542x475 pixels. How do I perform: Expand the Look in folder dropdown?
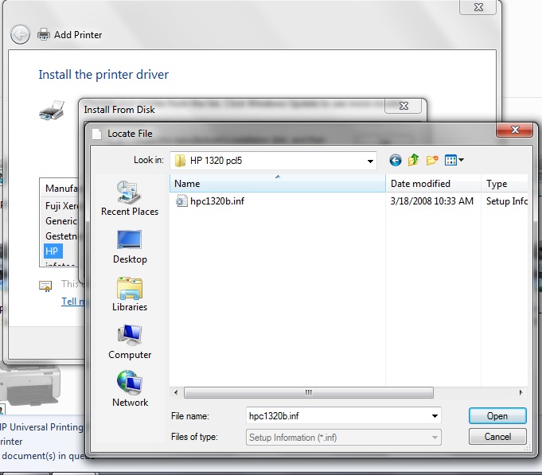tap(370, 161)
